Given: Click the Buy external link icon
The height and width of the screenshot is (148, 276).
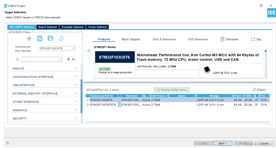Looking at the screenshot, I should pyautogui.click(x=253, y=39).
